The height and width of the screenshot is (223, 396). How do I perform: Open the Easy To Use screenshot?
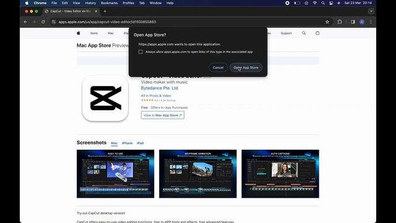[x=116, y=173]
